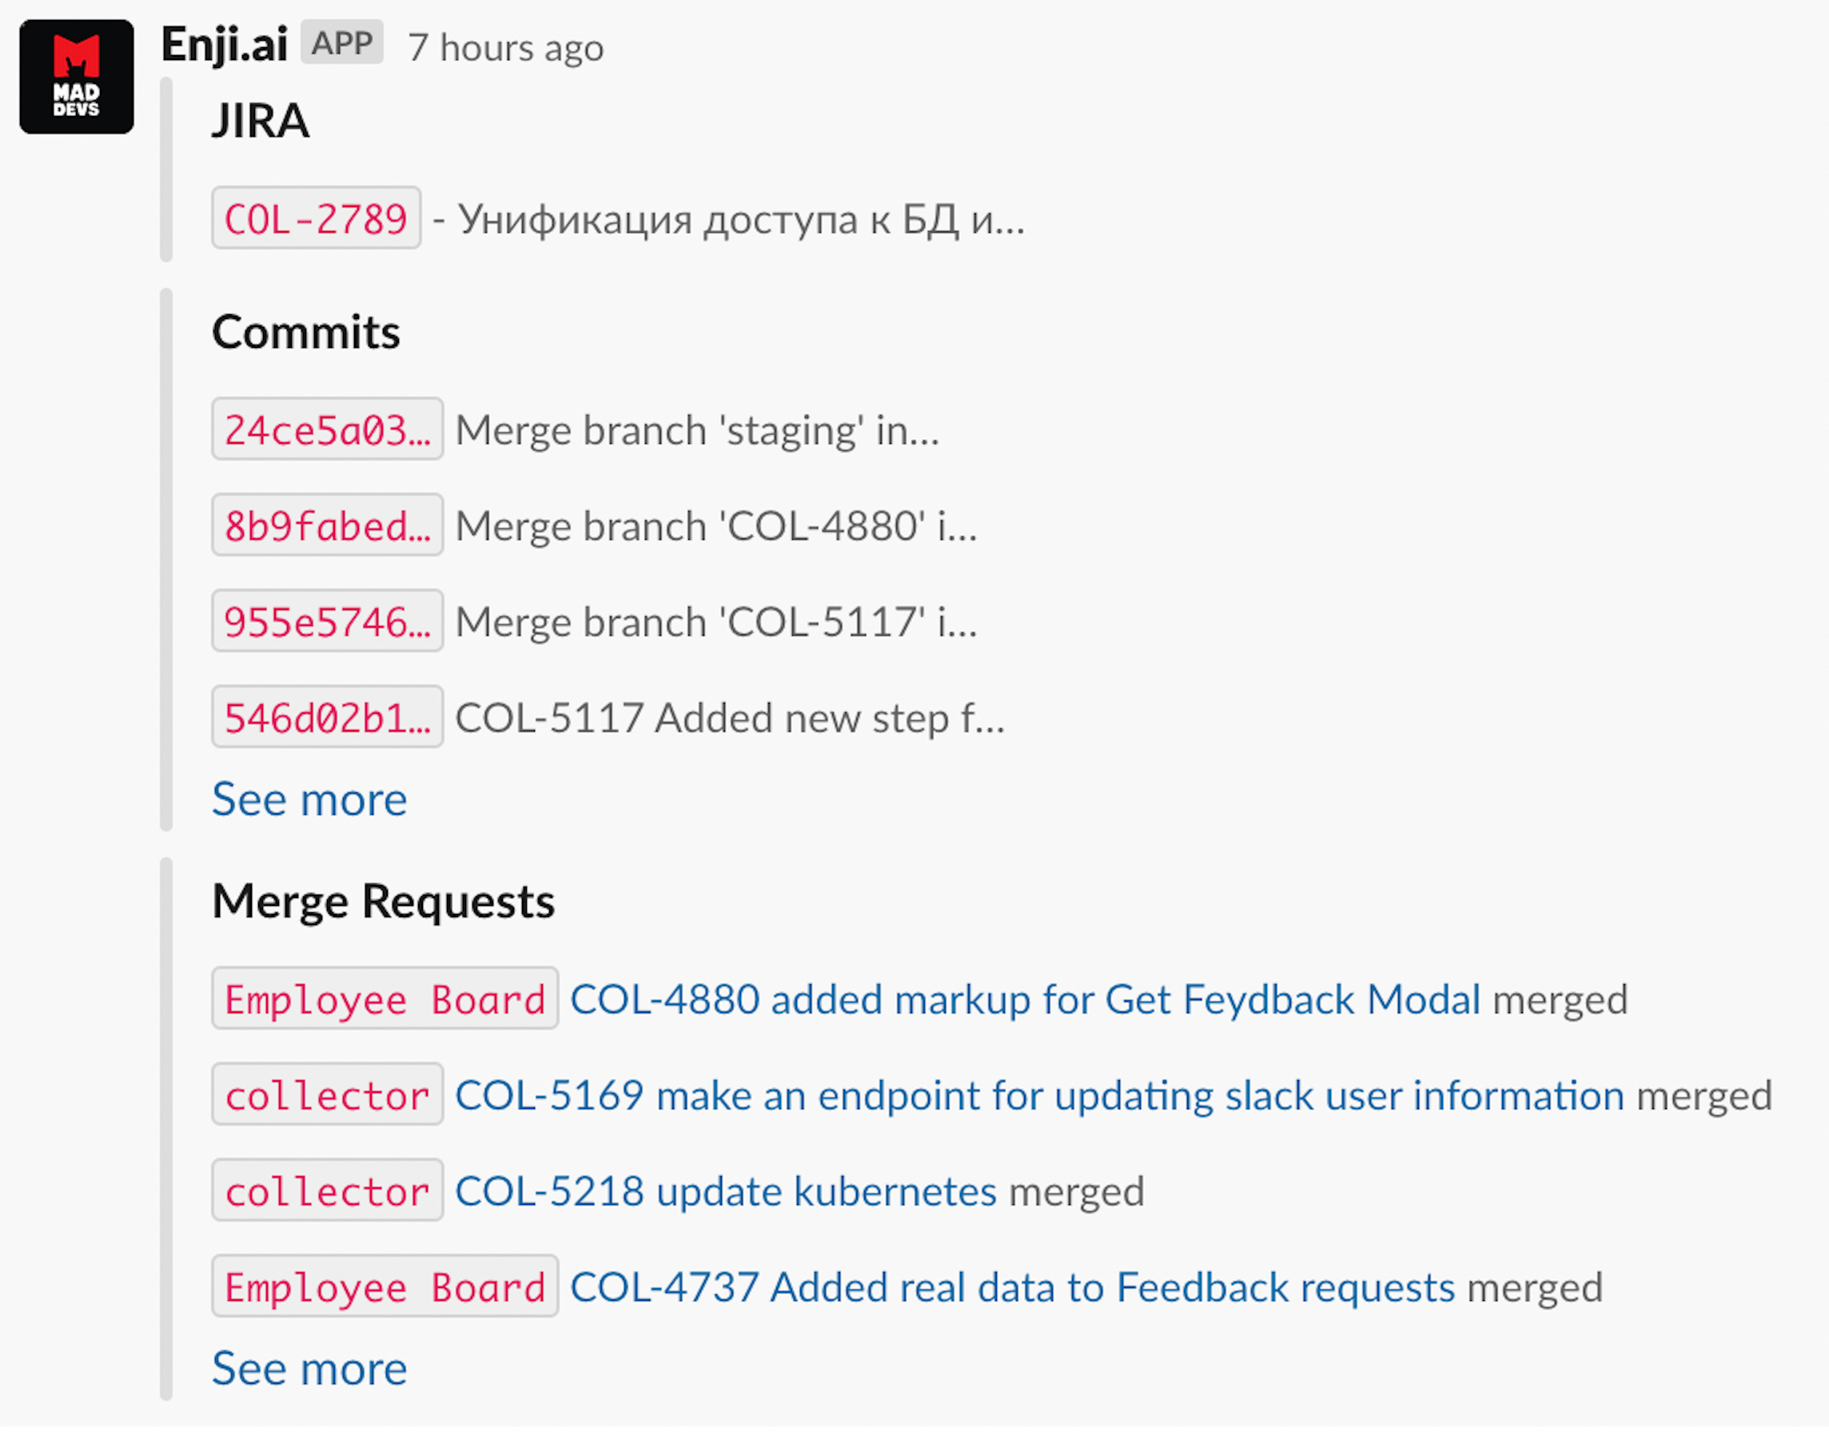1829x1436 pixels.
Task: Click the first Employee Board project tag
Action: pyautogui.click(x=385, y=999)
